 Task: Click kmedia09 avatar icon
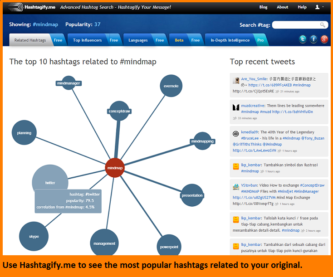coord(236,134)
